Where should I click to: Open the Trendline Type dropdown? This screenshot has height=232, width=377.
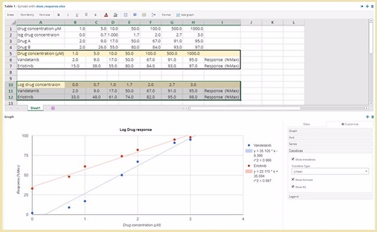[x=330, y=171]
